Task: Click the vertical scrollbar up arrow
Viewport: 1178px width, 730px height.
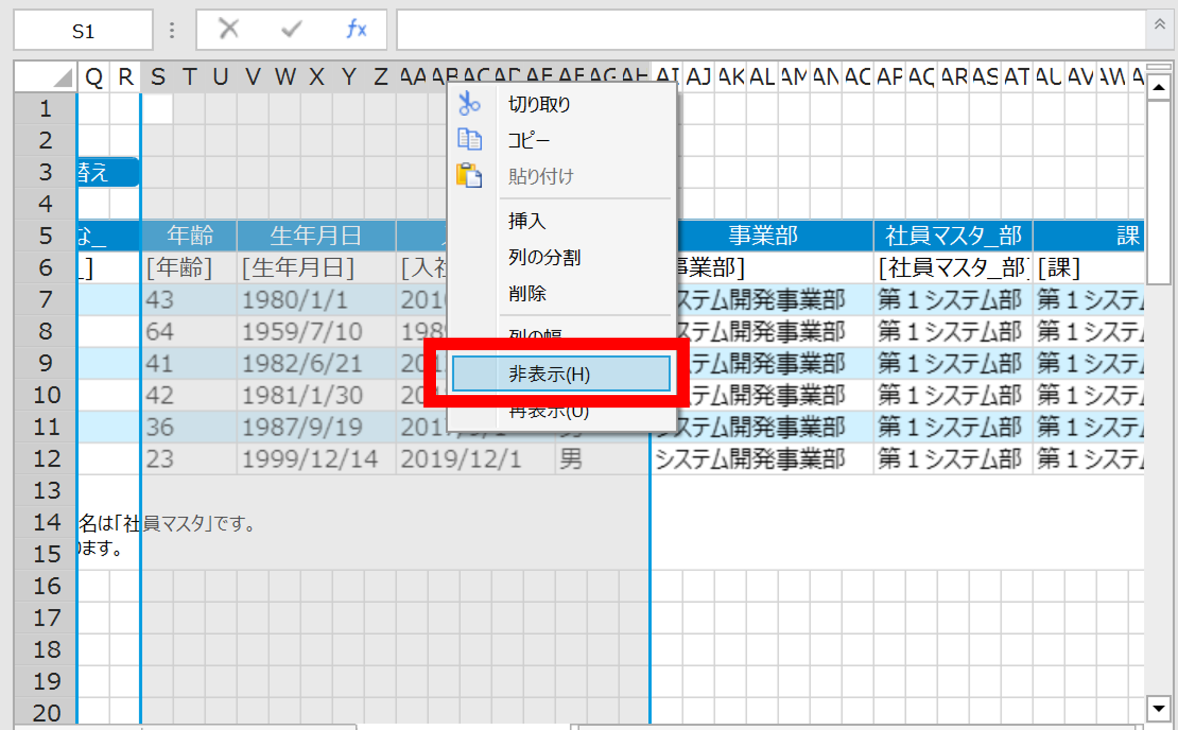Action: (1159, 88)
